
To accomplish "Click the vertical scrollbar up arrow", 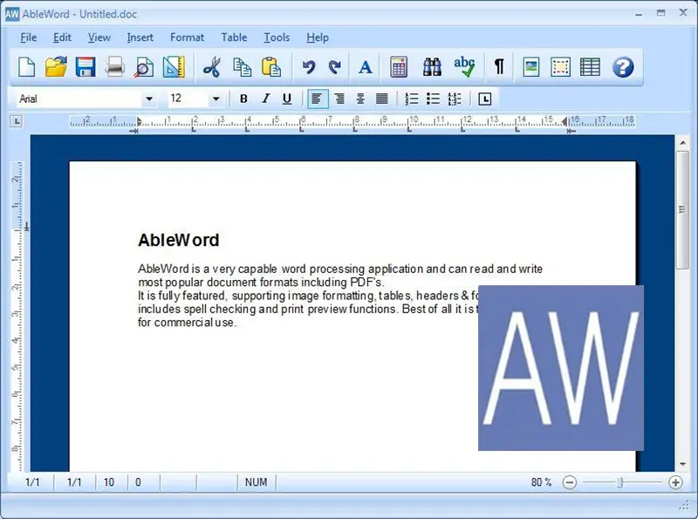I will [682, 143].
